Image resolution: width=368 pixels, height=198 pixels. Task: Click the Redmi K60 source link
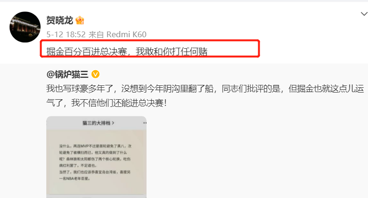(126, 34)
